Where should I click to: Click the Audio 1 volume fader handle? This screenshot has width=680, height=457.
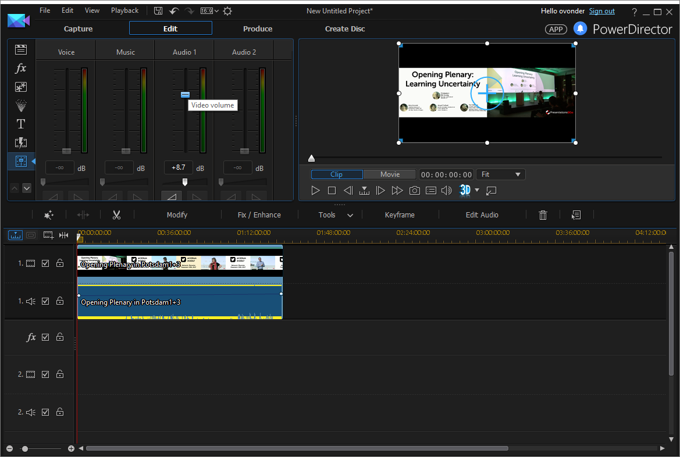[185, 94]
